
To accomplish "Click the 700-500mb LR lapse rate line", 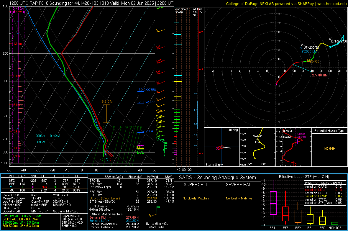I will click(x=21, y=226).
